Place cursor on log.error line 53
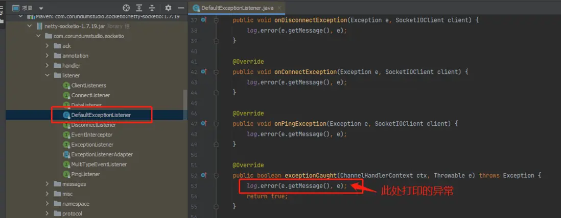 point(297,185)
